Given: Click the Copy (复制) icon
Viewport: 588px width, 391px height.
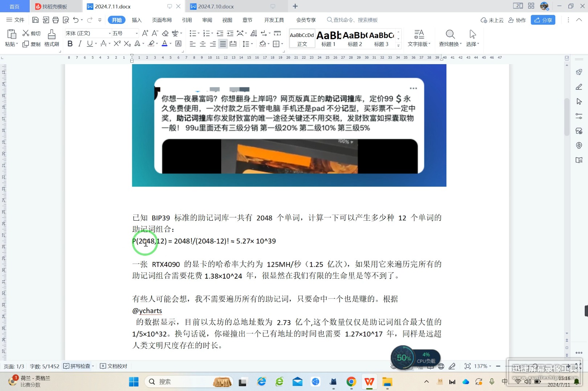Looking at the screenshot, I should point(26,44).
